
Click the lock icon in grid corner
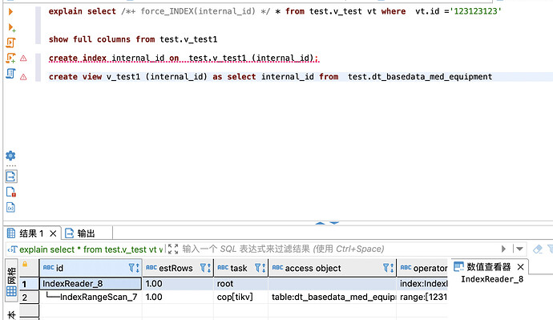pos(25,264)
